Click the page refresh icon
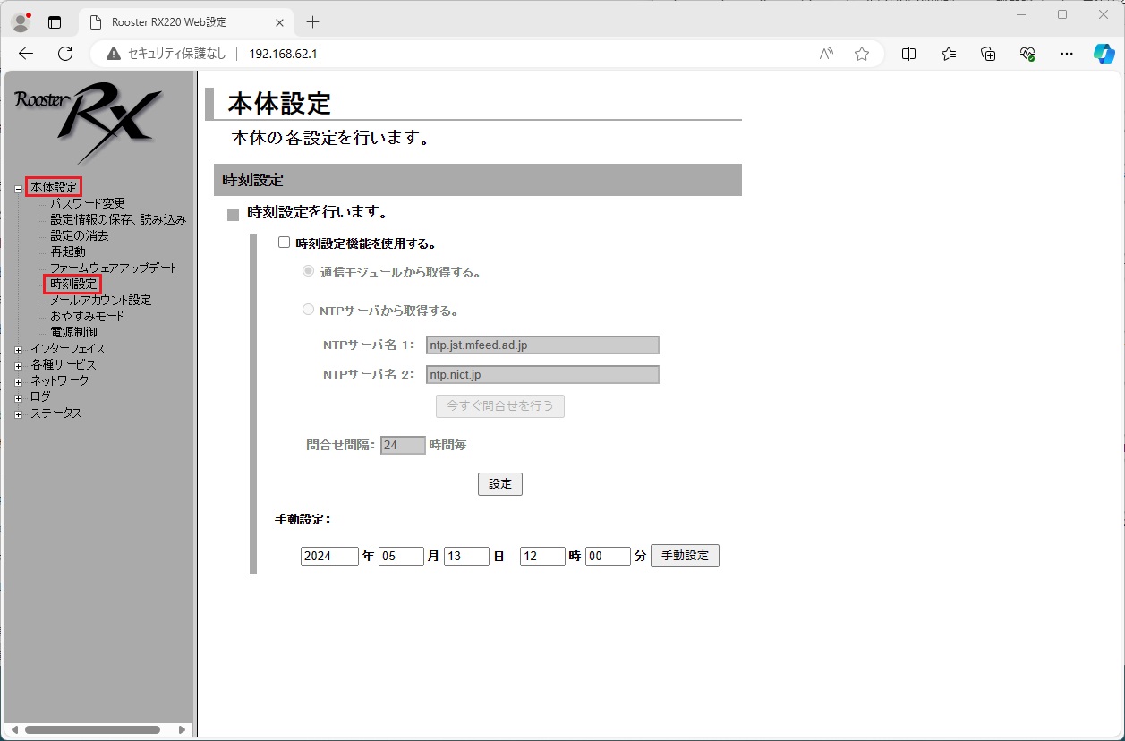1125x741 pixels. (65, 54)
